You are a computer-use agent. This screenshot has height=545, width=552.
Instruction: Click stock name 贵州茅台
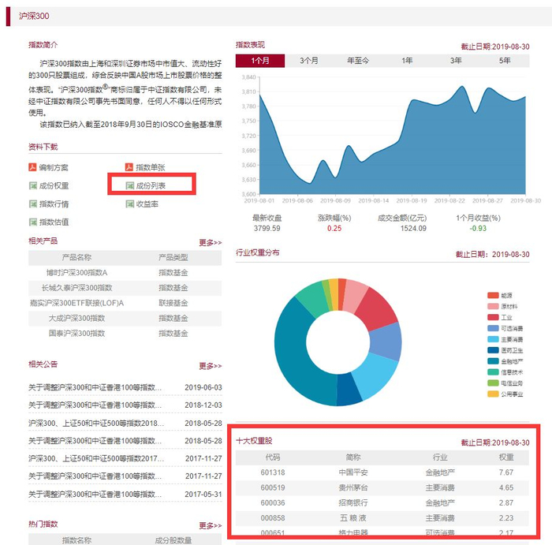pos(353,487)
